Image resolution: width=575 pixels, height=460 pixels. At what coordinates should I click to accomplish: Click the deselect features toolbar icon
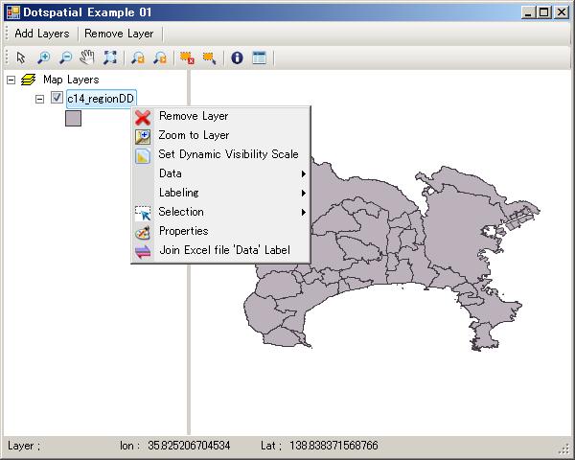point(187,57)
